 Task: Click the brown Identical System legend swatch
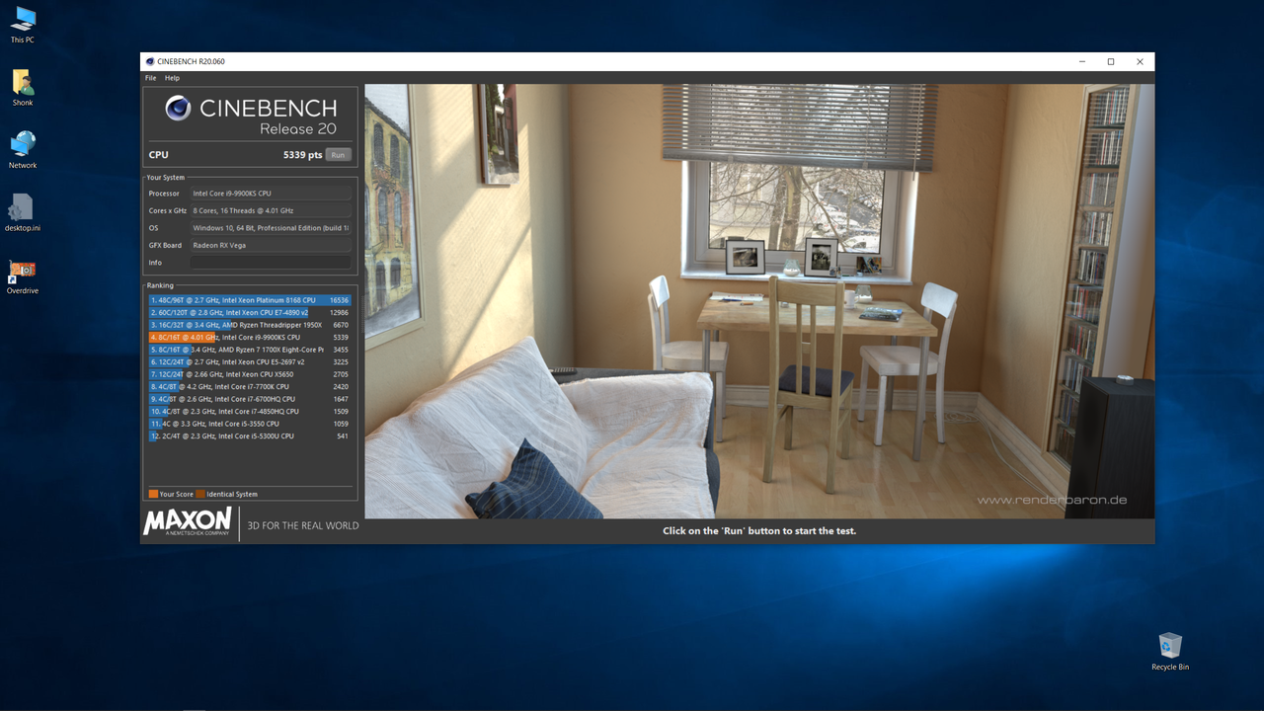[x=200, y=494]
